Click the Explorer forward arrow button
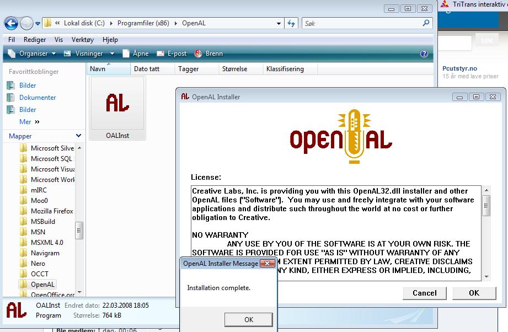Screen dimensions: 508x332 (26, 23)
